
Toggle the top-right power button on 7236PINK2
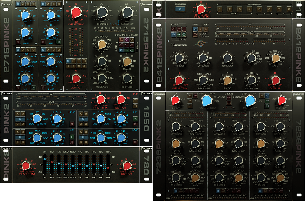[x=267, y=95]
